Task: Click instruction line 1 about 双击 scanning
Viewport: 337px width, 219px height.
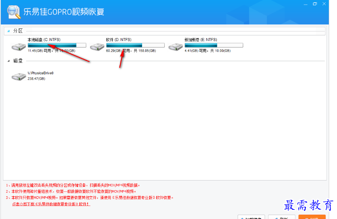Action: tap(73, 185)
